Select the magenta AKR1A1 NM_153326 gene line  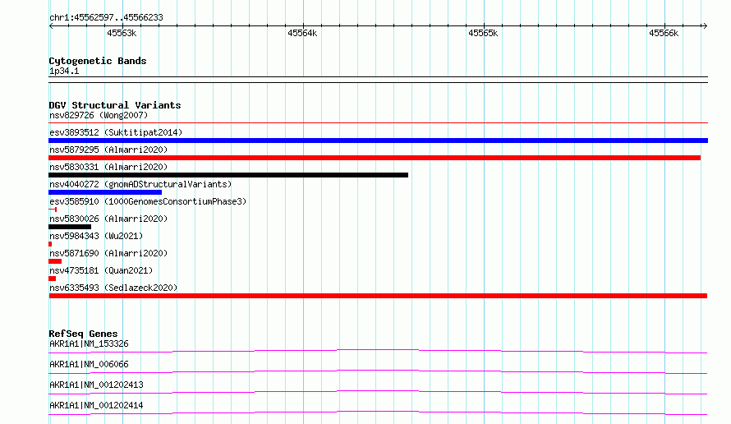(378, 351)
